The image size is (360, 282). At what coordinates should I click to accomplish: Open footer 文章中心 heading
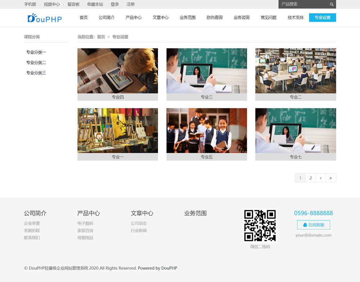click(x=142, y=213)
